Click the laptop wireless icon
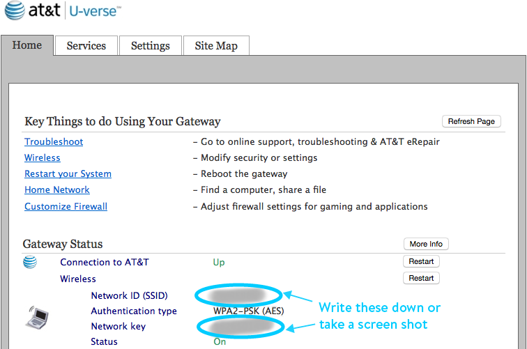 pos(37,318)
